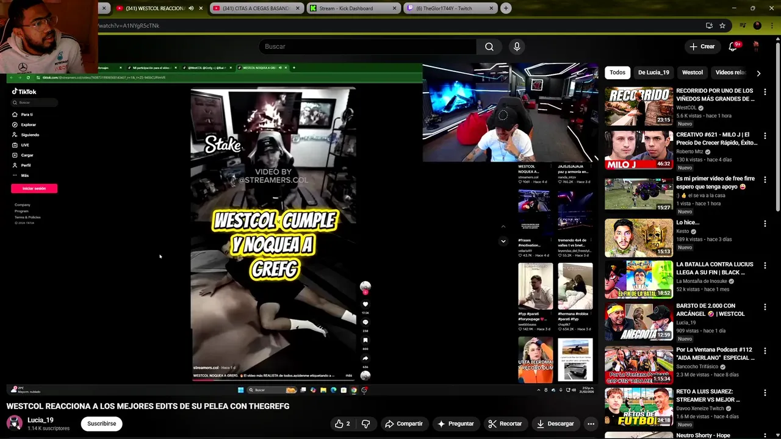This screenshot has height=439, width=781.
Task: Open free fire video thumbnail
Action: pyautogui.click(x=639, y=194)
